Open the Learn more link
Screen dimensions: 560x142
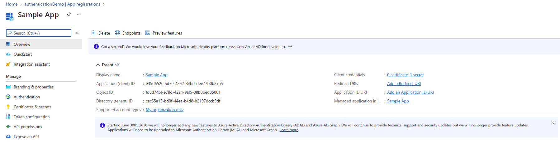(x=289, y=130)
